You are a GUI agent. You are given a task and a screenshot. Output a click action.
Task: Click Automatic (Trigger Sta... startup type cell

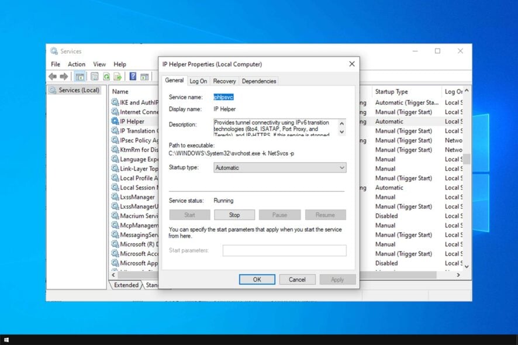[x=407, y=102]
